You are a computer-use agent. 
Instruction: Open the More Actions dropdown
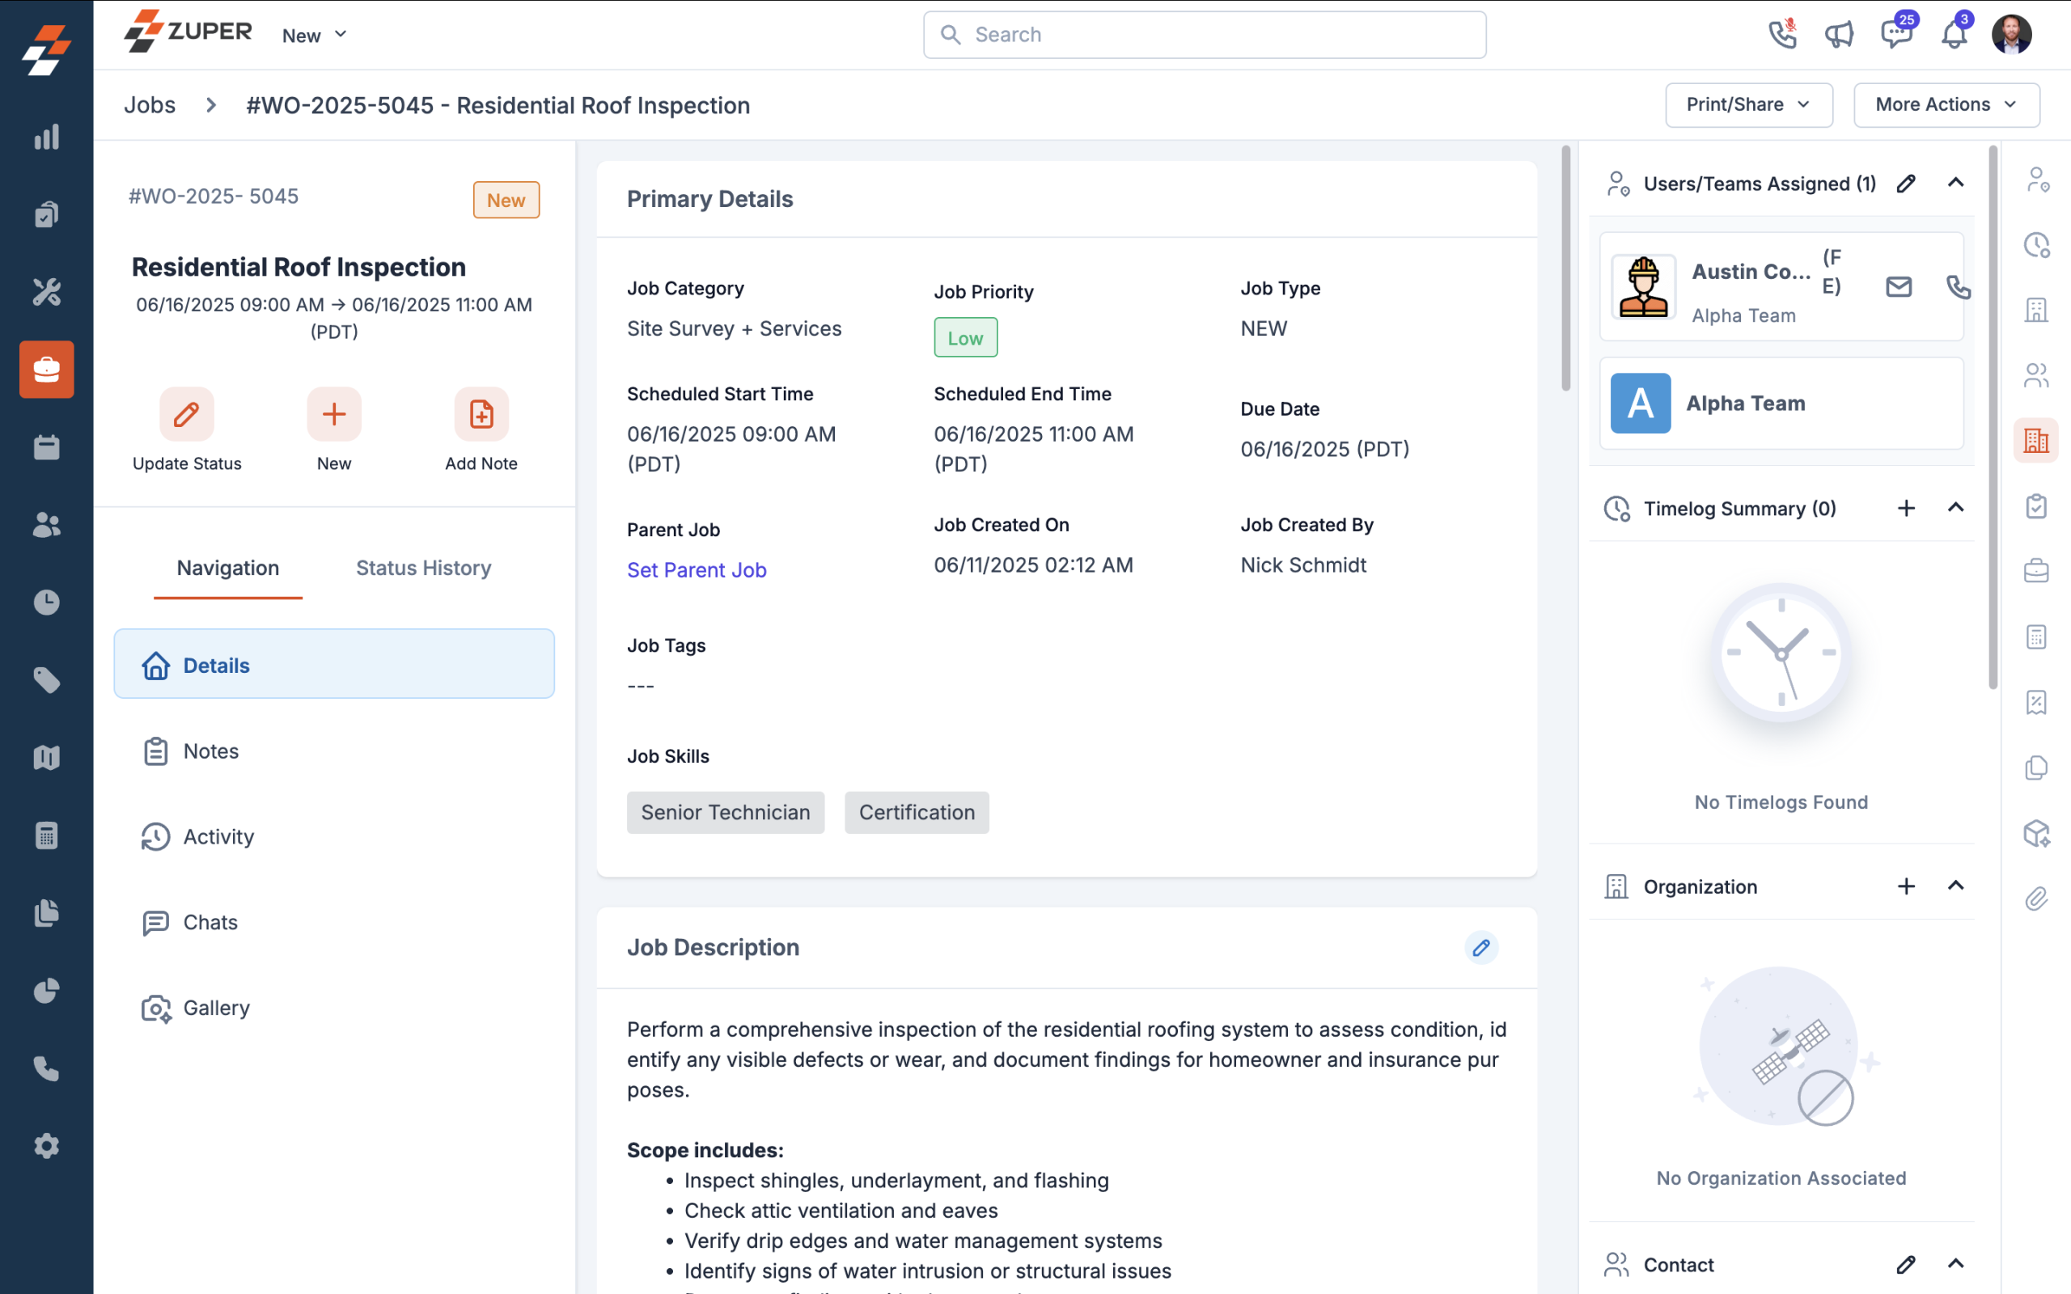[x=1946, y=104]
